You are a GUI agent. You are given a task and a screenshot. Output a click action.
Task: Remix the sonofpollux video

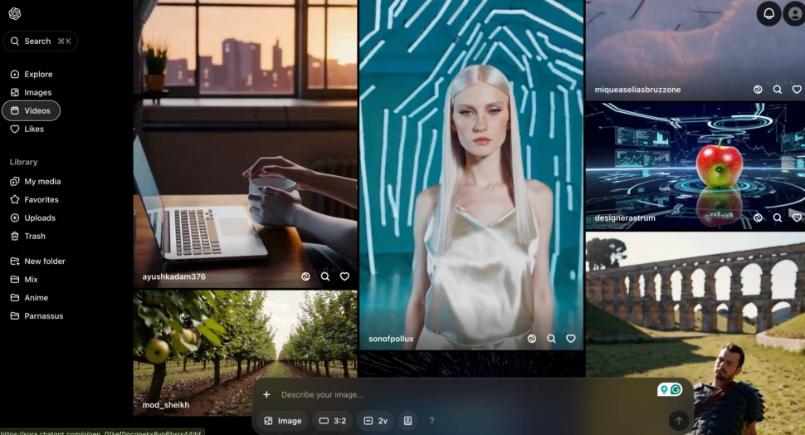pyautogui.click(x=532, y=339)
